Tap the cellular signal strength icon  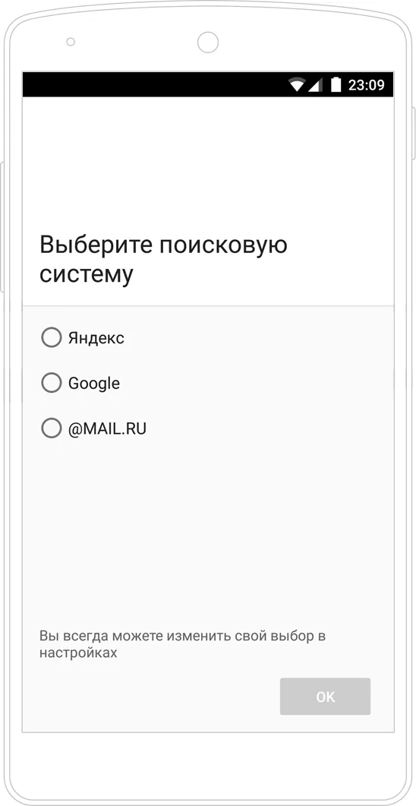pos(315,85)
